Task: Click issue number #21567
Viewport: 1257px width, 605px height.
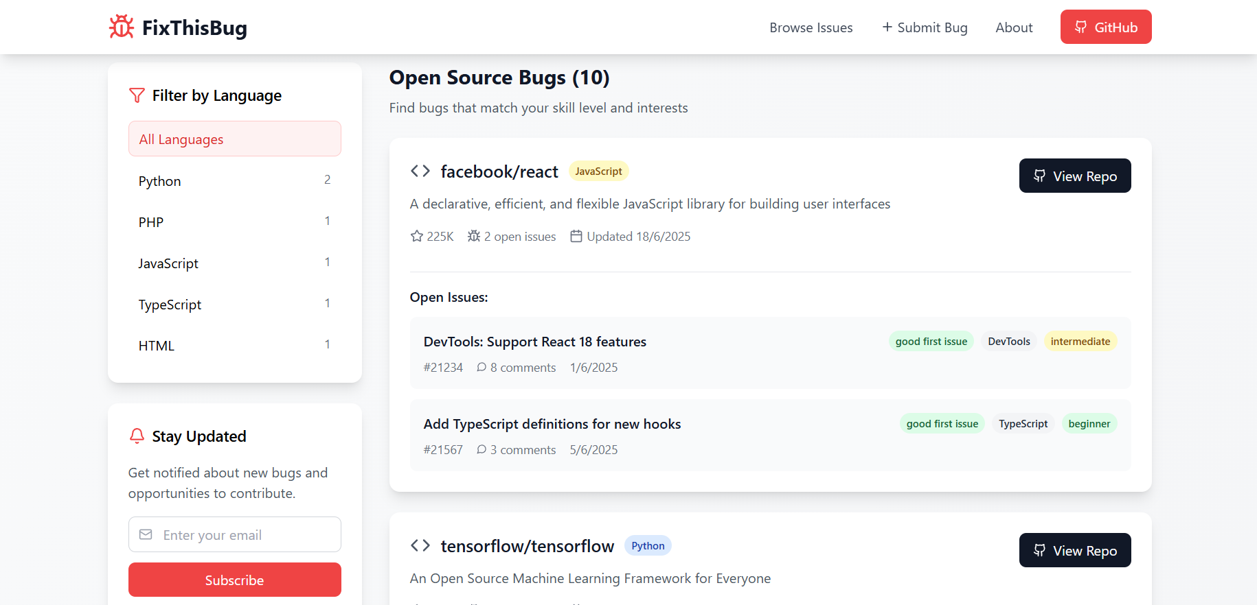Action: [x=443, y=450]
